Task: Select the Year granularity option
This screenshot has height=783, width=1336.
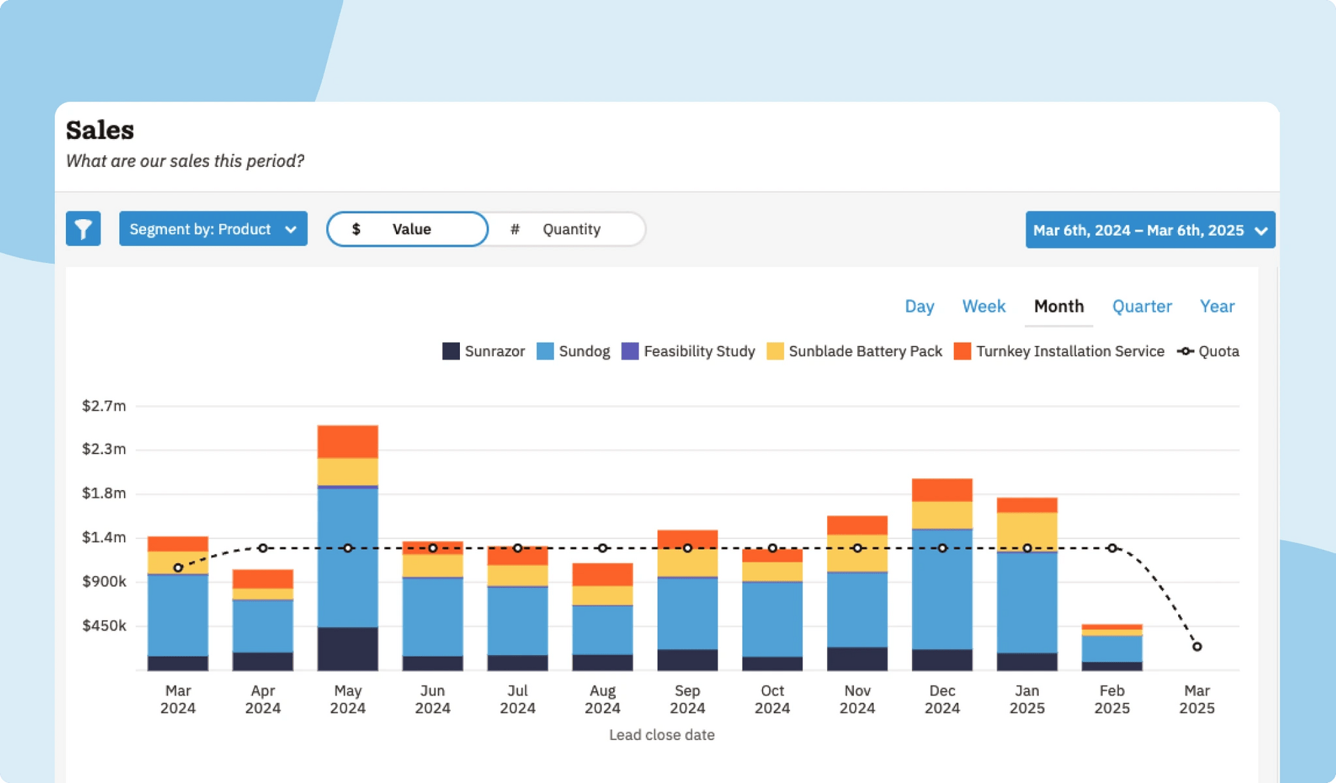Action: pyautogui.click(x=1217, y=306)
